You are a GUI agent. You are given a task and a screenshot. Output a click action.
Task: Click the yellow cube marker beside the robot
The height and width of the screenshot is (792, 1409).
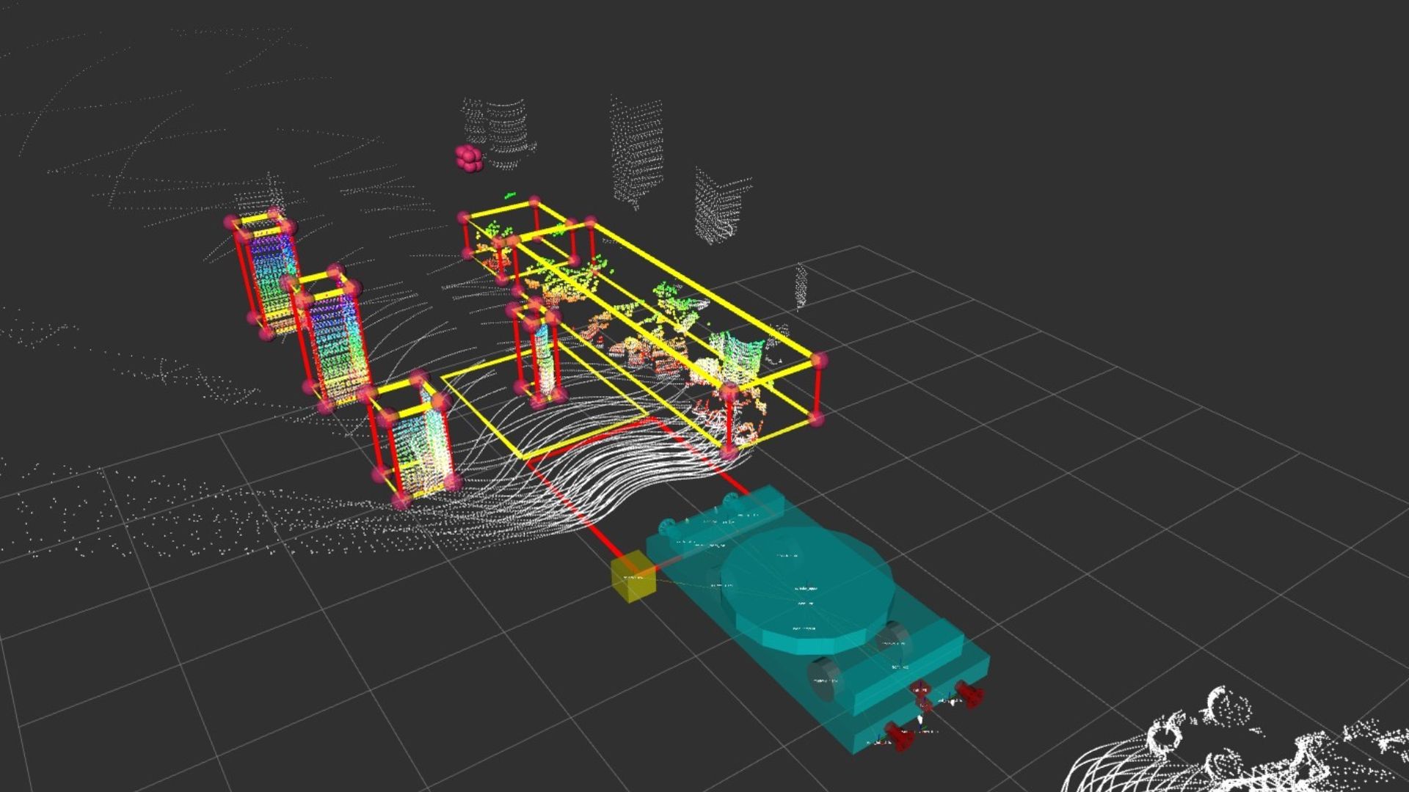pyautogui.click(x=633, y=577)
